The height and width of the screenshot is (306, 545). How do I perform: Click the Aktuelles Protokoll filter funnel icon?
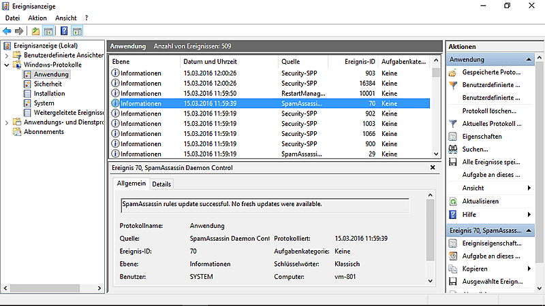(454, 124)
